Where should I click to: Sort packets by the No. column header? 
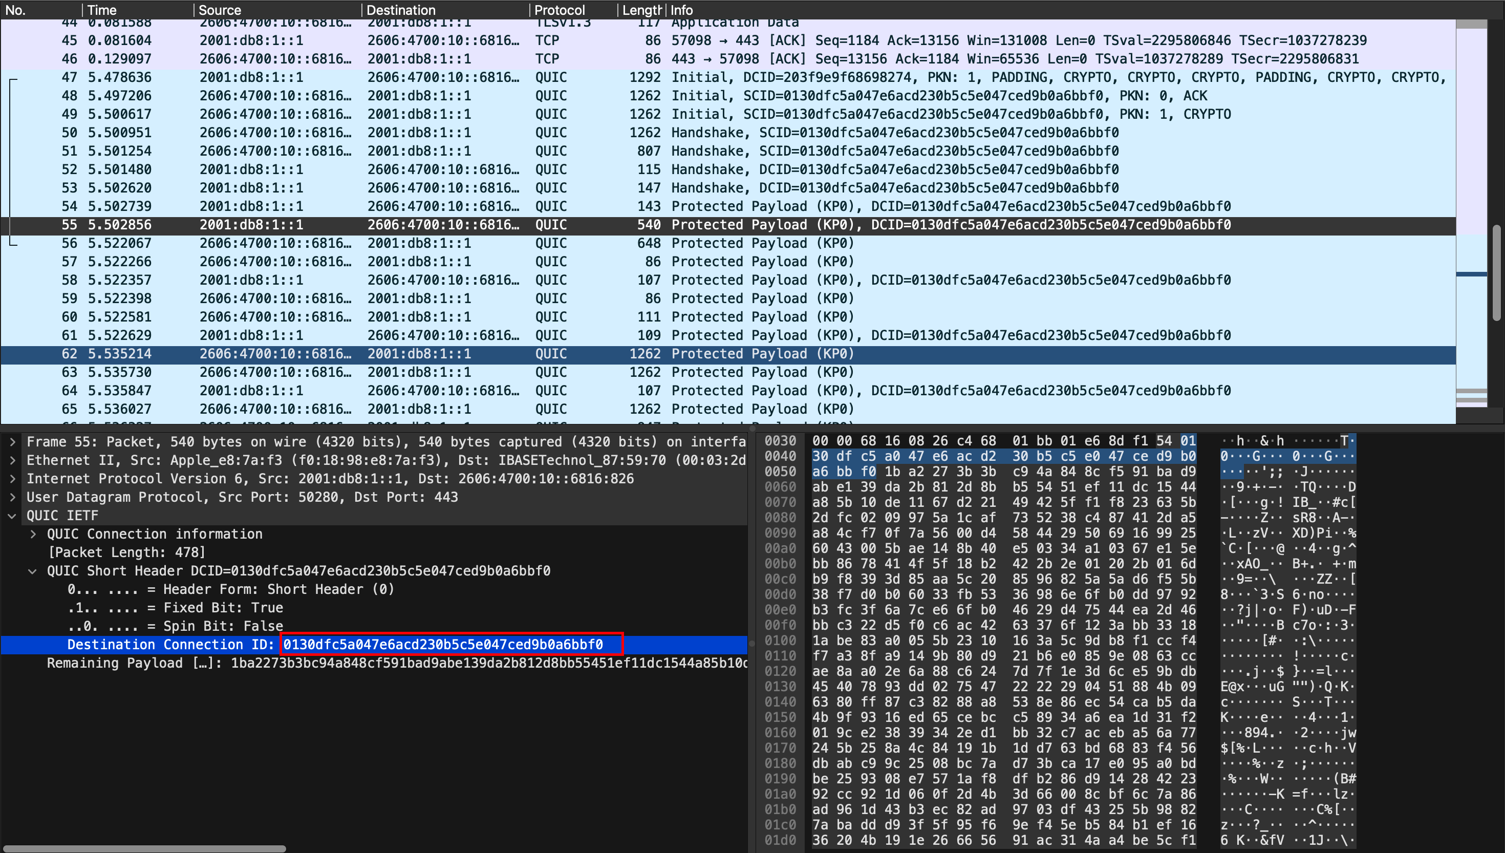41,10
